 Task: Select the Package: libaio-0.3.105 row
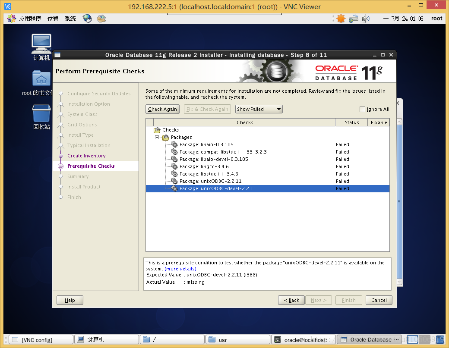click(267, 144)
